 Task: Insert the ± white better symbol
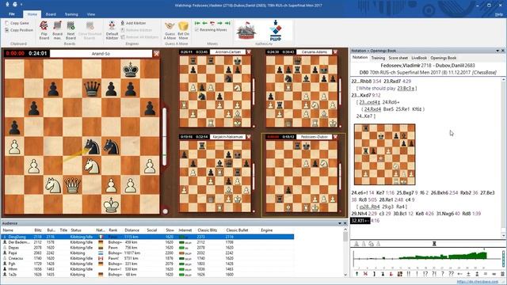[x=468, y=274]
